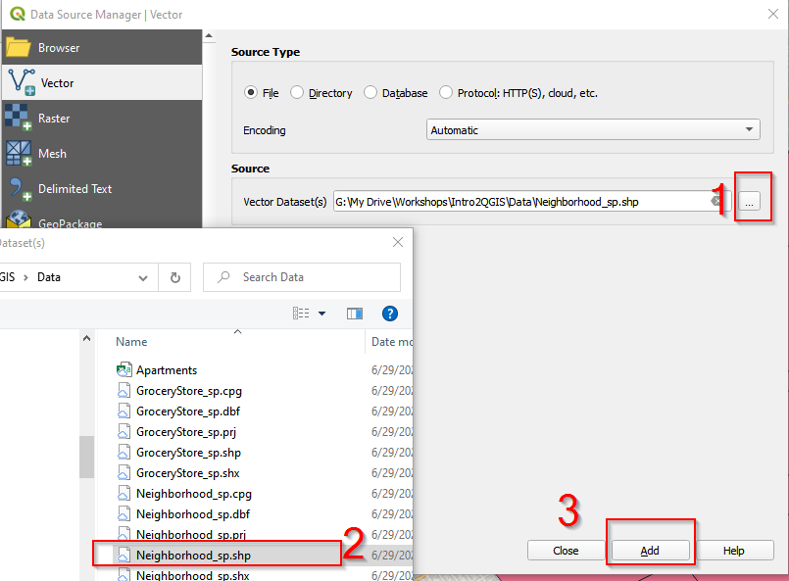Select the Vector tab in sidebar

point(102,83)
